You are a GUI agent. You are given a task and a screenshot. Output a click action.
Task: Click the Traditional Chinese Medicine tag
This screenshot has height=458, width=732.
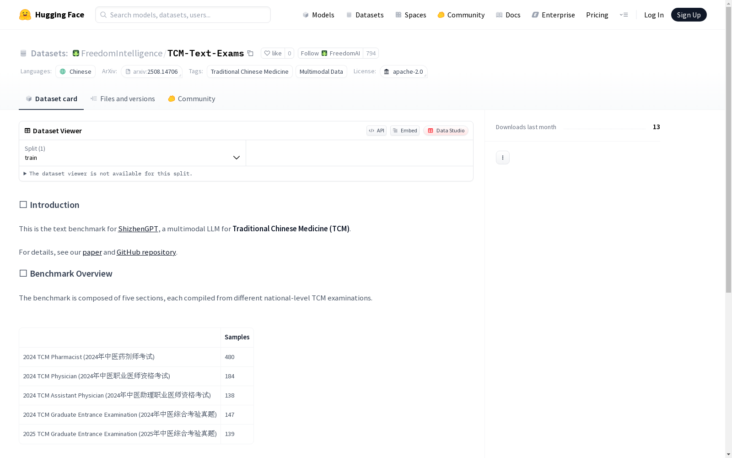pyautogui.click(x=249, y=71)
